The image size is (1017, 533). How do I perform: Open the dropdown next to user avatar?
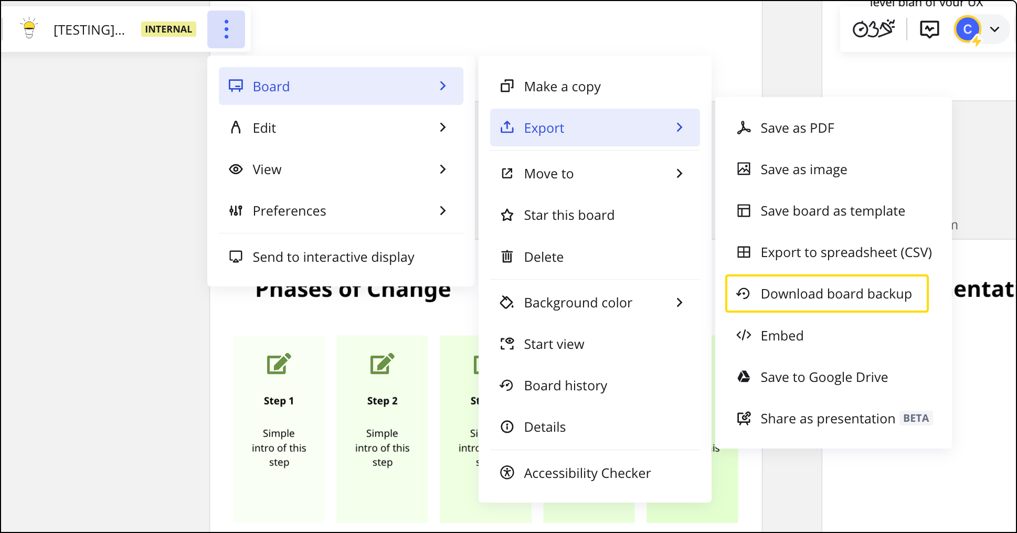coord(994,29)
